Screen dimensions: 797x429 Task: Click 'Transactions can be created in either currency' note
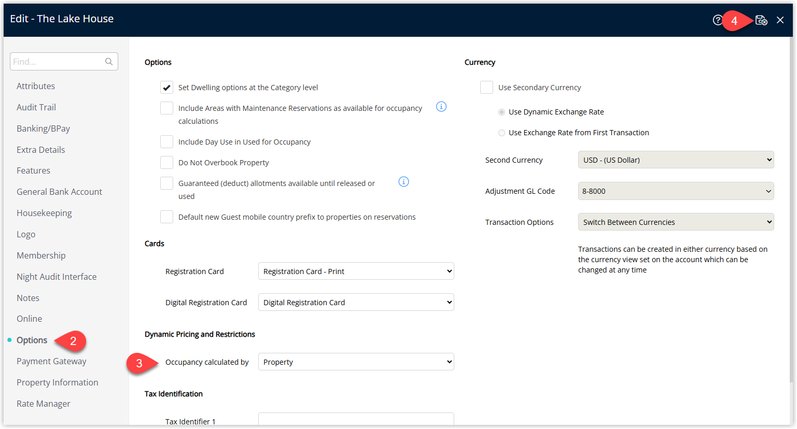tap(673, 260)
